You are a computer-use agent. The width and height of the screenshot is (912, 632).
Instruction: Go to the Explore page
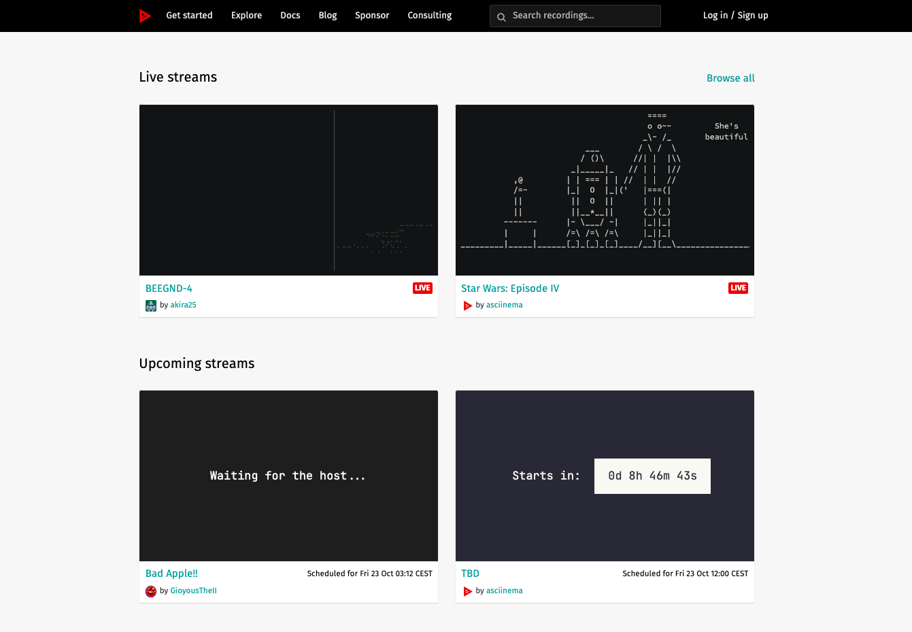click(246, 16)
